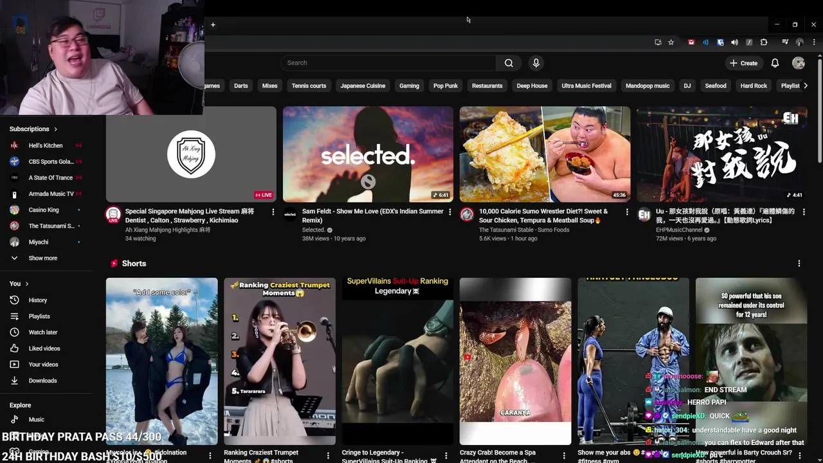Image resolution: width=823 pixels, height=463 pixels.
Task: Click the EHPMusicChannel avatar icon
Action: click(644, 214)
